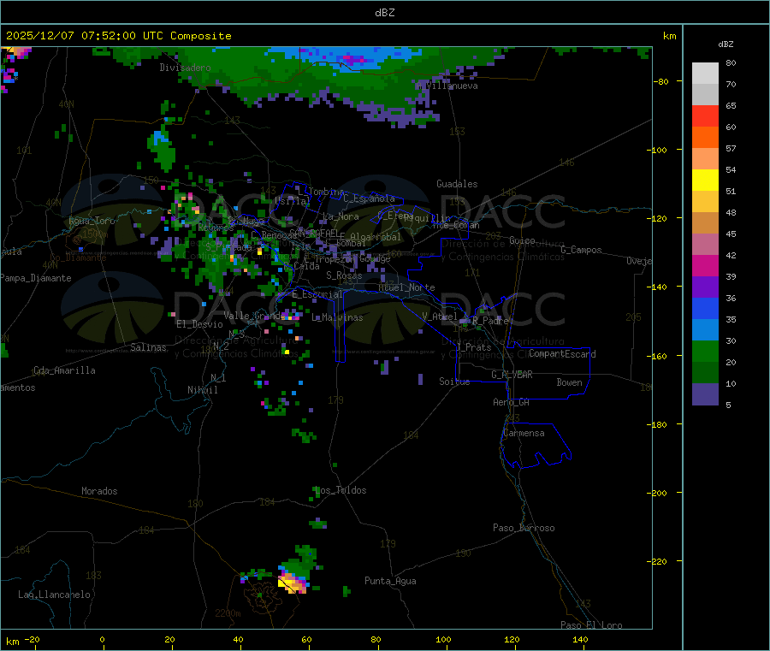Select the Bowen place label
This screenshot has width=770, height=651.
tap(569, 382)
